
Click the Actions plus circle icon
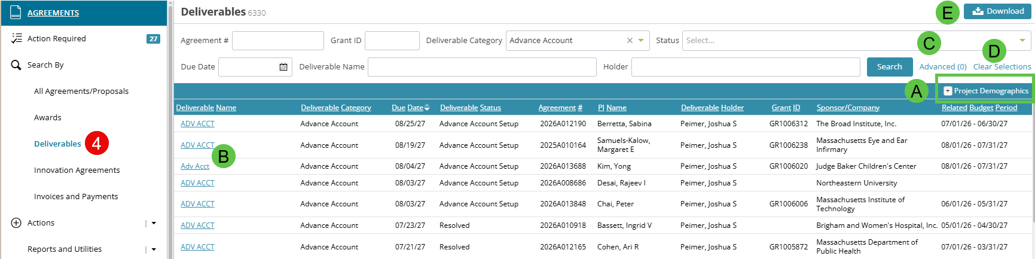click(x=16, y=223)
